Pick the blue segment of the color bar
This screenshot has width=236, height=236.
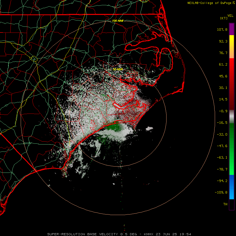click(232, 187)
